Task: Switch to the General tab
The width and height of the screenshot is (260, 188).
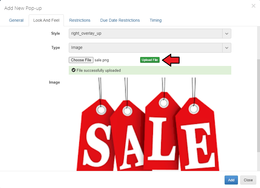Action: 16,20
